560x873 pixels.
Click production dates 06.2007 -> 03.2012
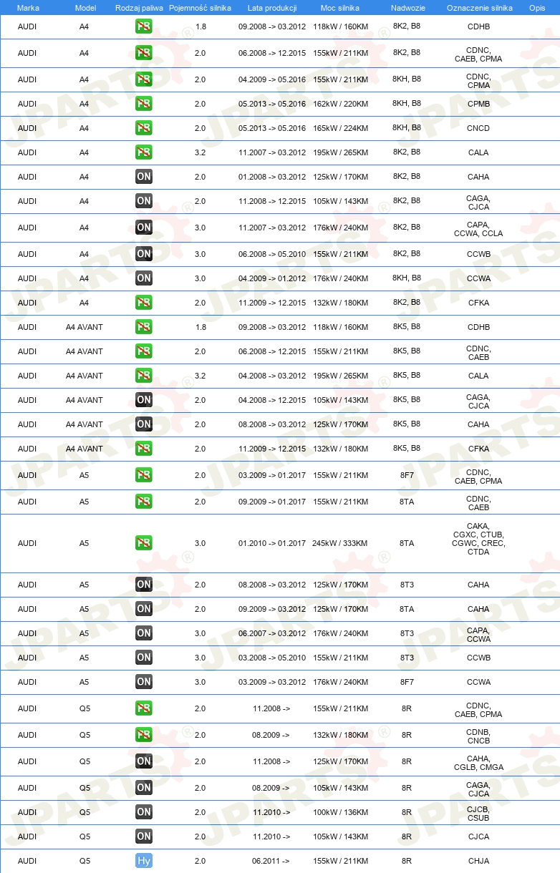[272, 633]
